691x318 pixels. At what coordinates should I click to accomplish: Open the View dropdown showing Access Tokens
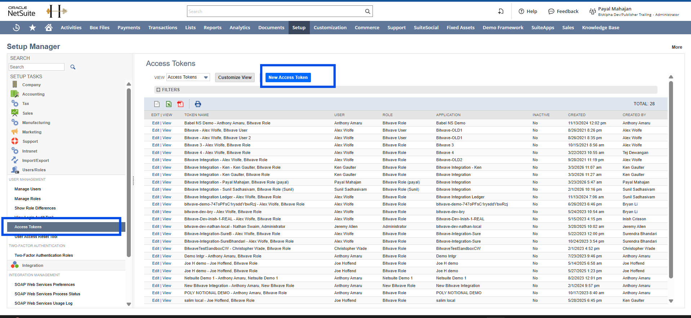pyautogui.click(x=188, y=77)
